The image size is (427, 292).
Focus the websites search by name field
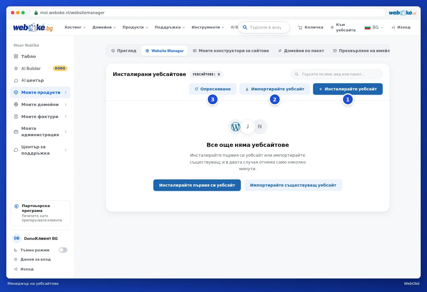tap(337, 74)
